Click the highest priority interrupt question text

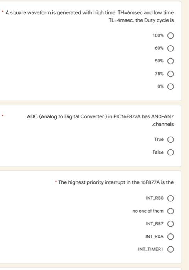pos(116,182)
